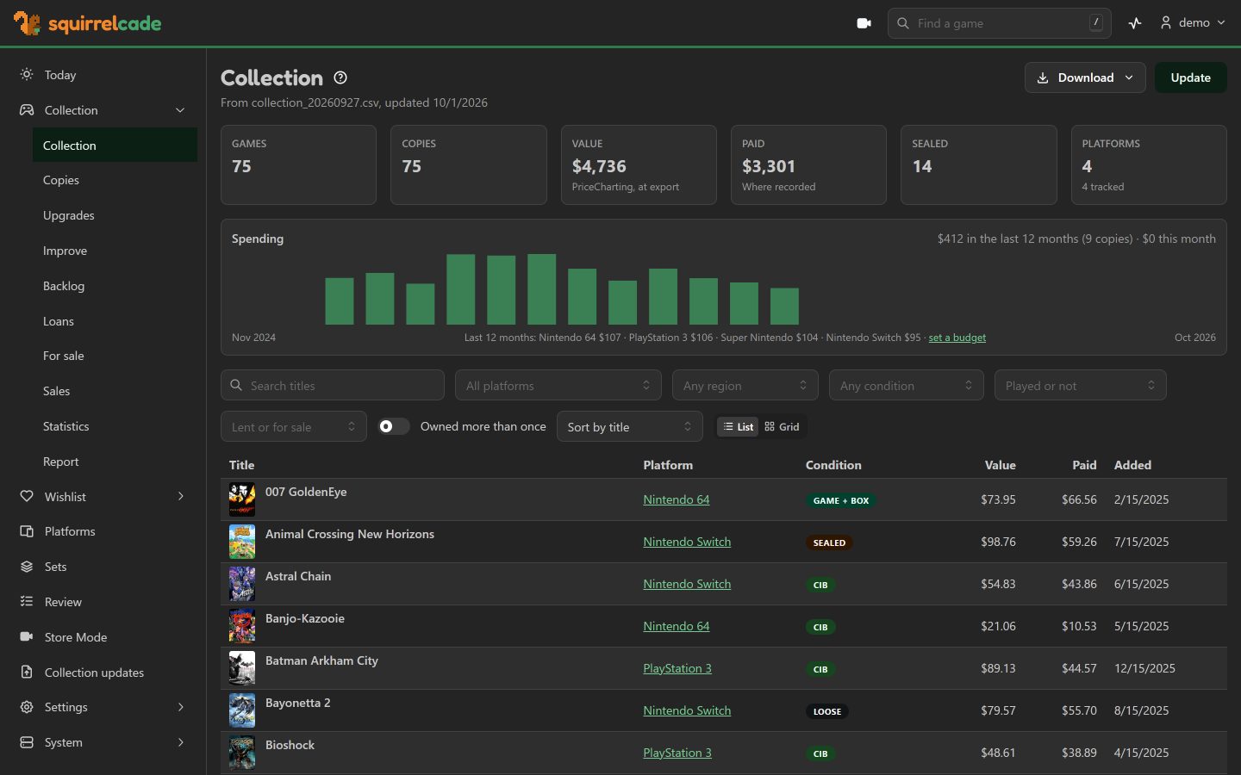
Task: Select the List view option
Action: click(739, 427)
